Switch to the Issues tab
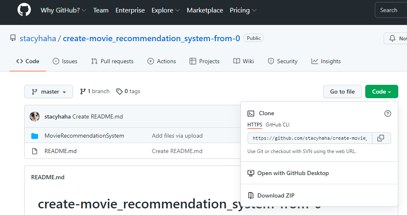This screenshot has width=407, height=215. click(x=65, y=61)
